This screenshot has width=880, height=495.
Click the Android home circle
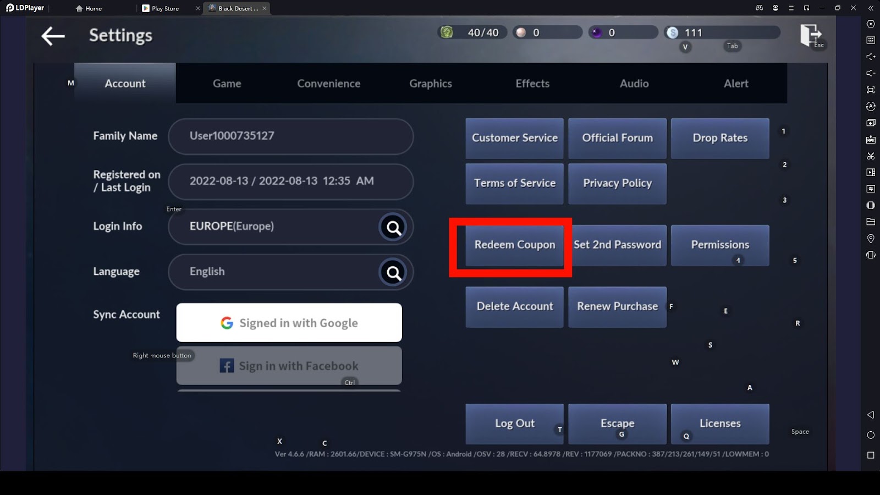(x=871, y=435)
